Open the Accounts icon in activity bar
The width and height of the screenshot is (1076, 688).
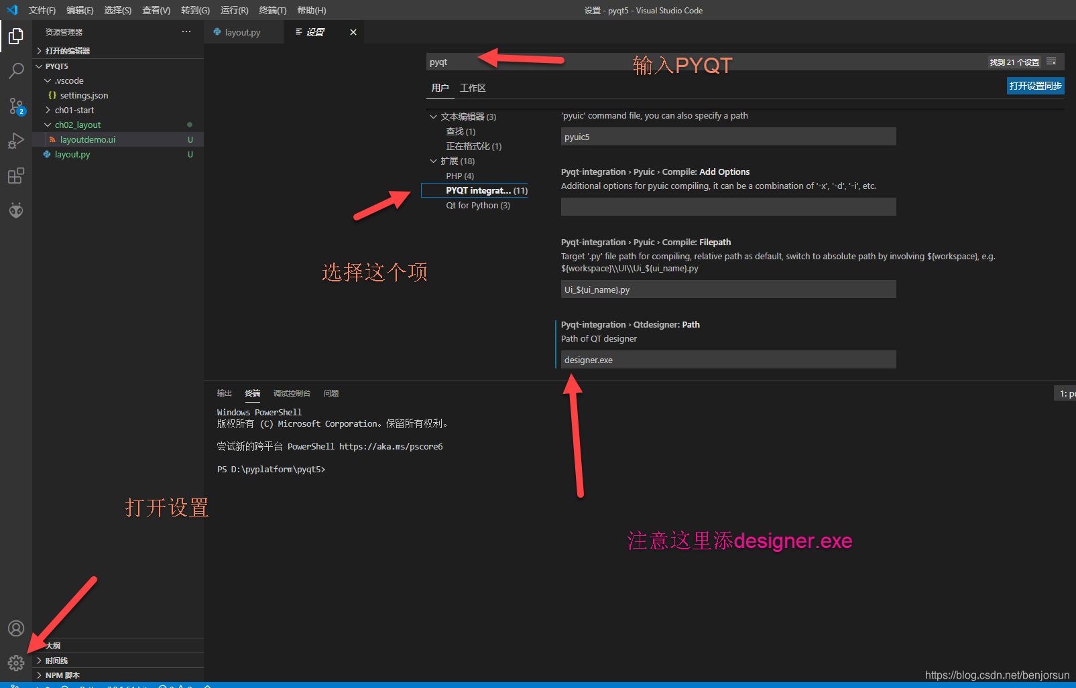(16, 628)
